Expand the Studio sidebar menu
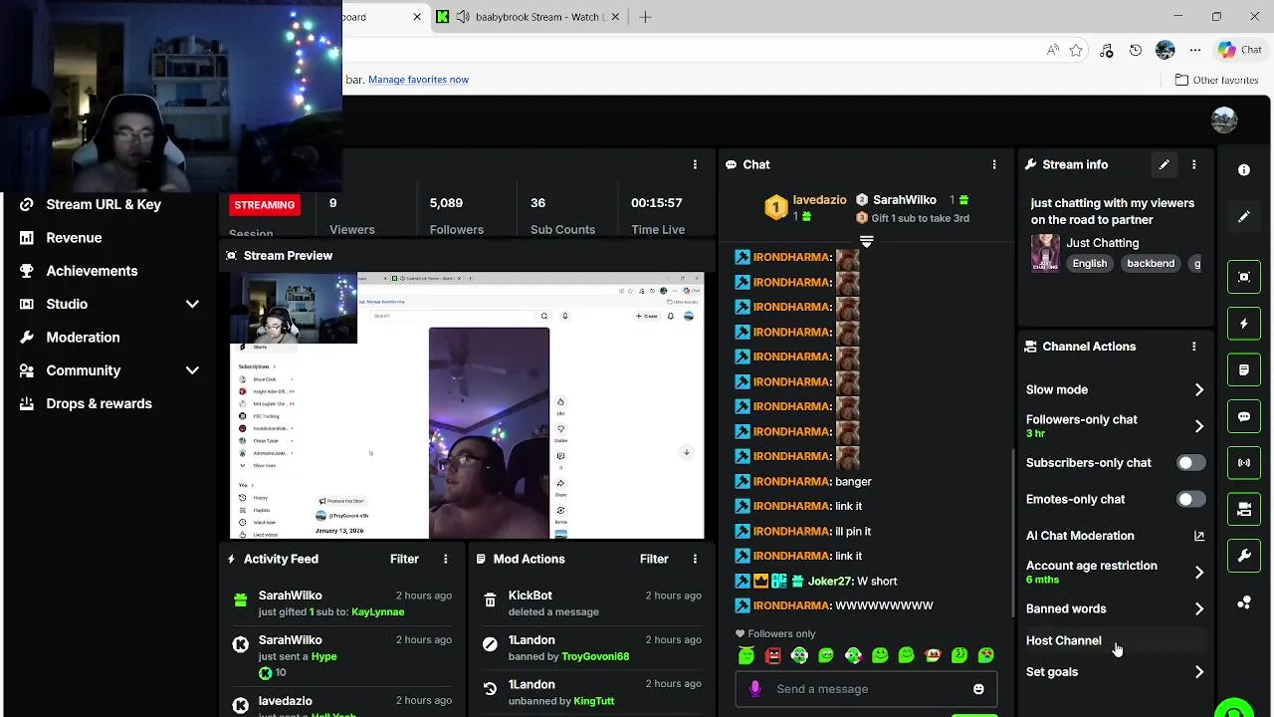Screen dimensions: 1274x717 [x=192, y=304]
